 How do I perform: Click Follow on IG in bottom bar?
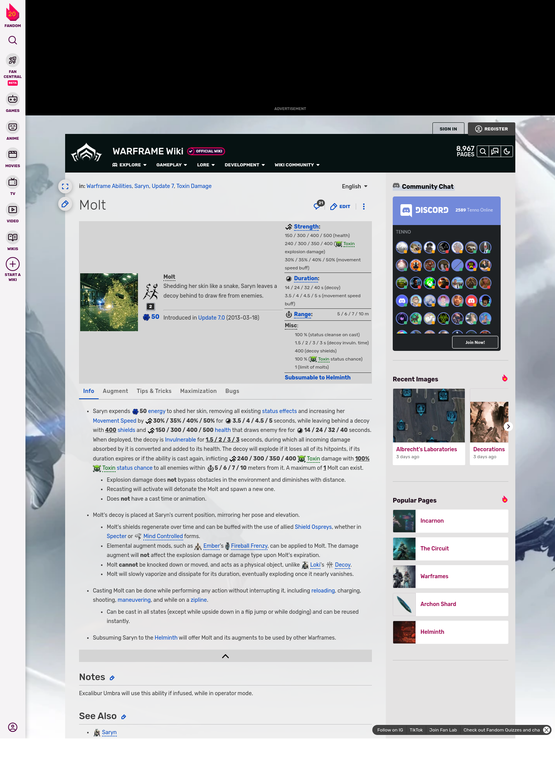click(x=390, y=730)
